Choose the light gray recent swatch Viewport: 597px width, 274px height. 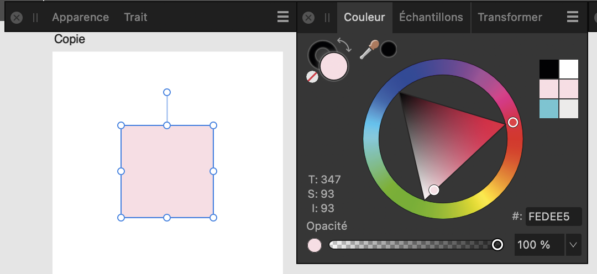pos(569,109)
